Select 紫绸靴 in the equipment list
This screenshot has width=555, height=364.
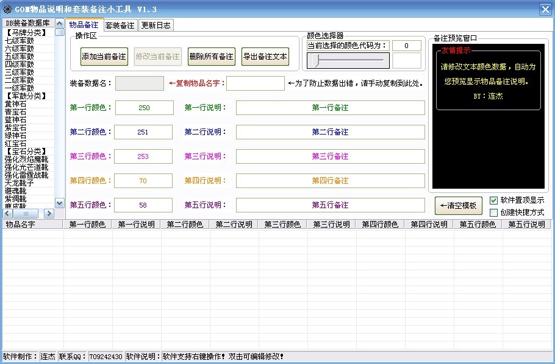click(x=16, y=199)
